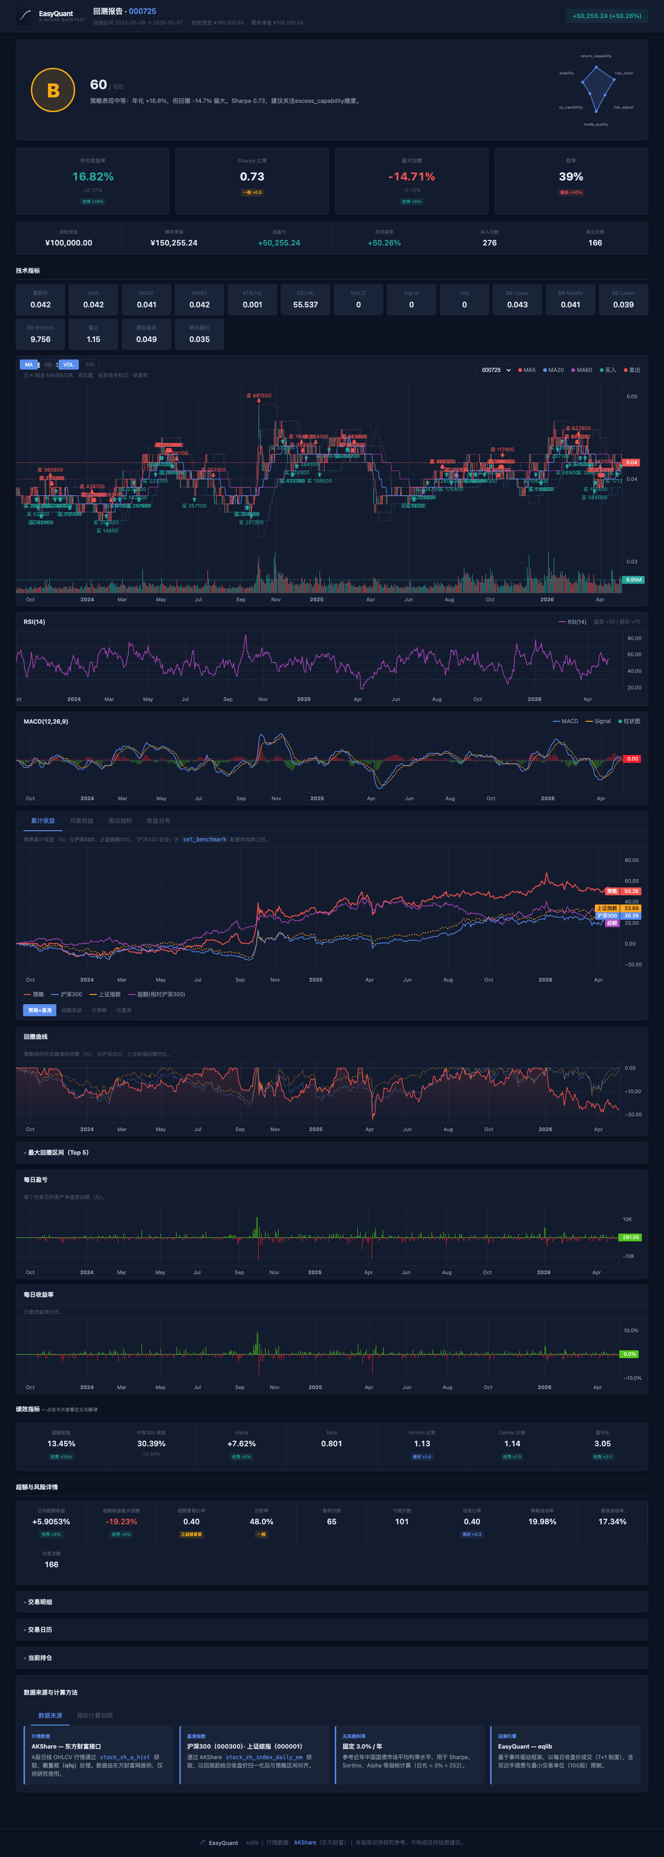Switch to the 数据来源 tab

50,1716
